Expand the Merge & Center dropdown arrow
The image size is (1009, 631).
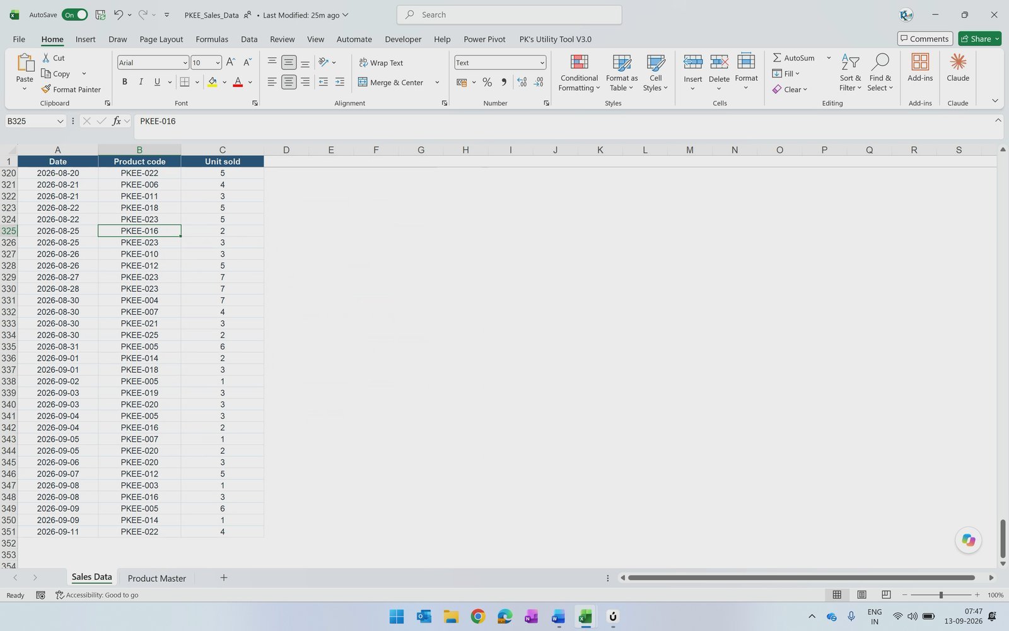coord(437,82)
